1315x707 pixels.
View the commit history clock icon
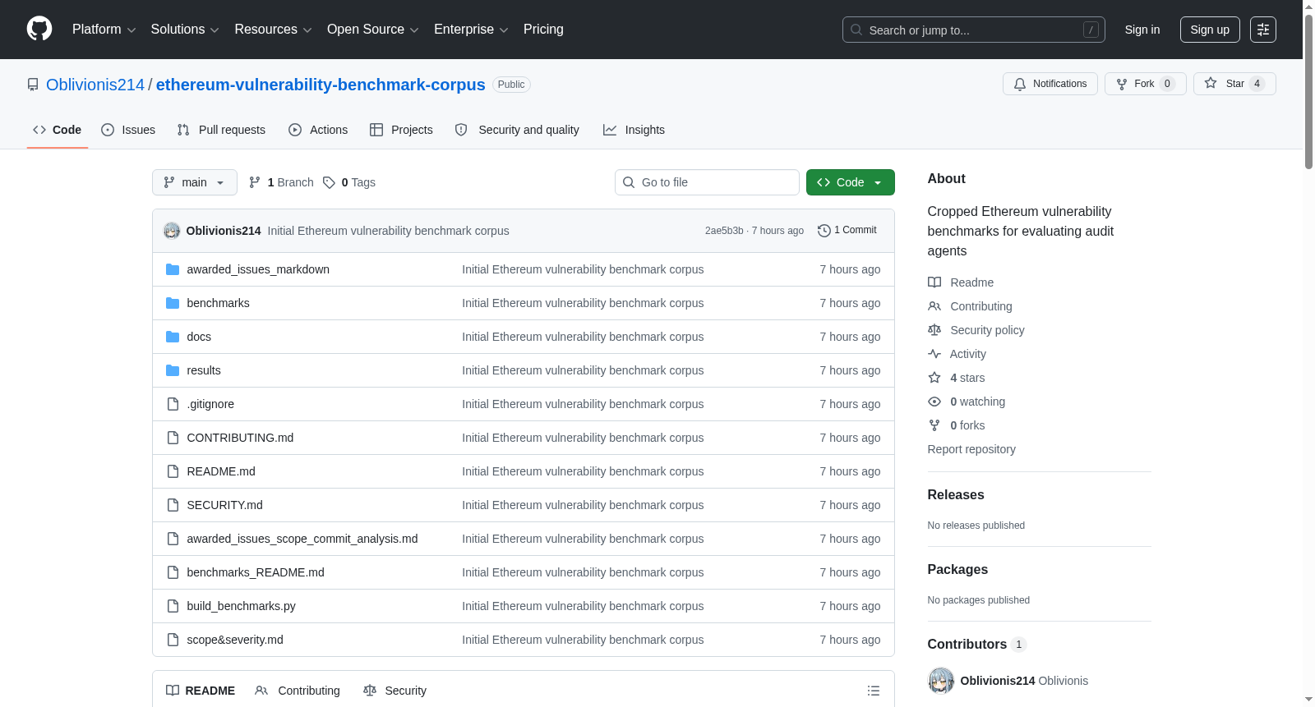point(824,231)
